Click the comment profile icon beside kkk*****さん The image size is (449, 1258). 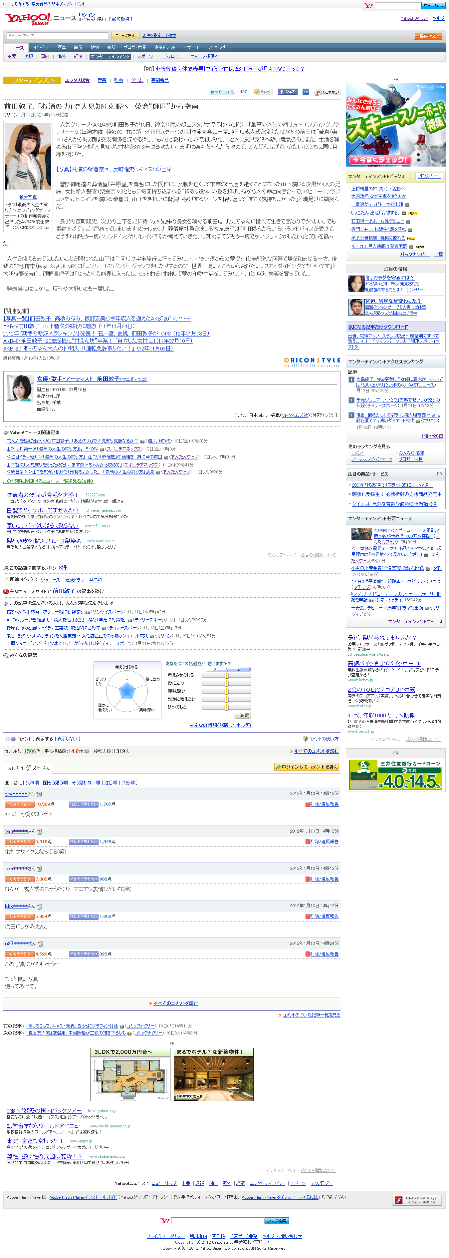click(40, 907)
